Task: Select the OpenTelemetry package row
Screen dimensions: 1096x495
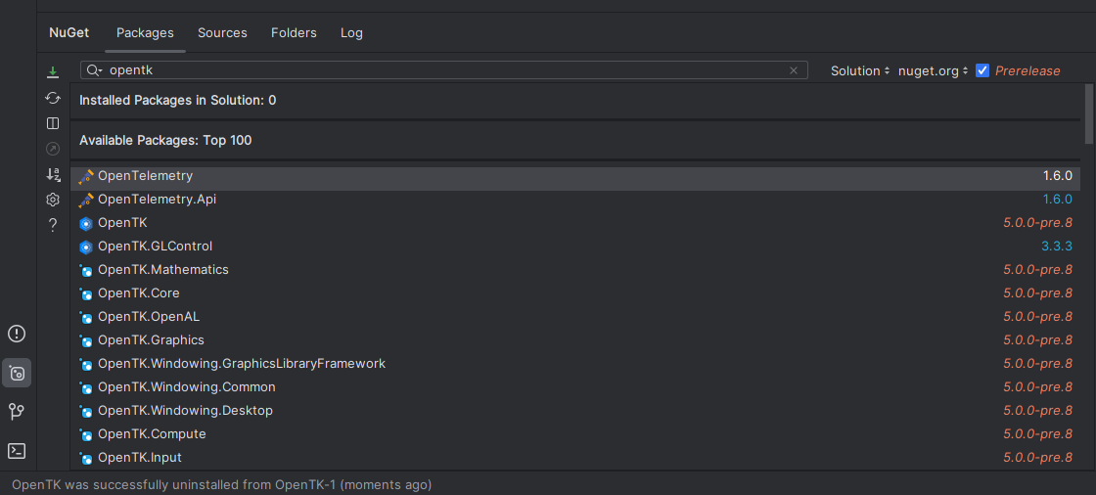Action: pos(575,176)
